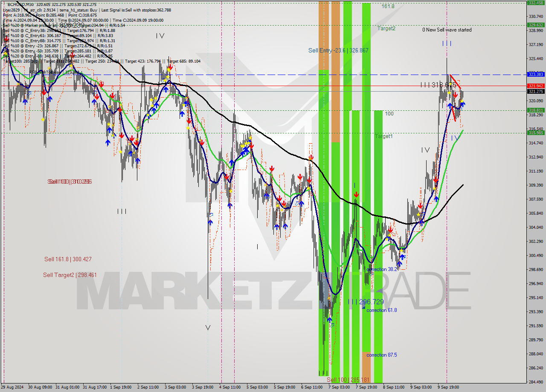Click the blue 'I V' wave marker at right

(455, 138)
